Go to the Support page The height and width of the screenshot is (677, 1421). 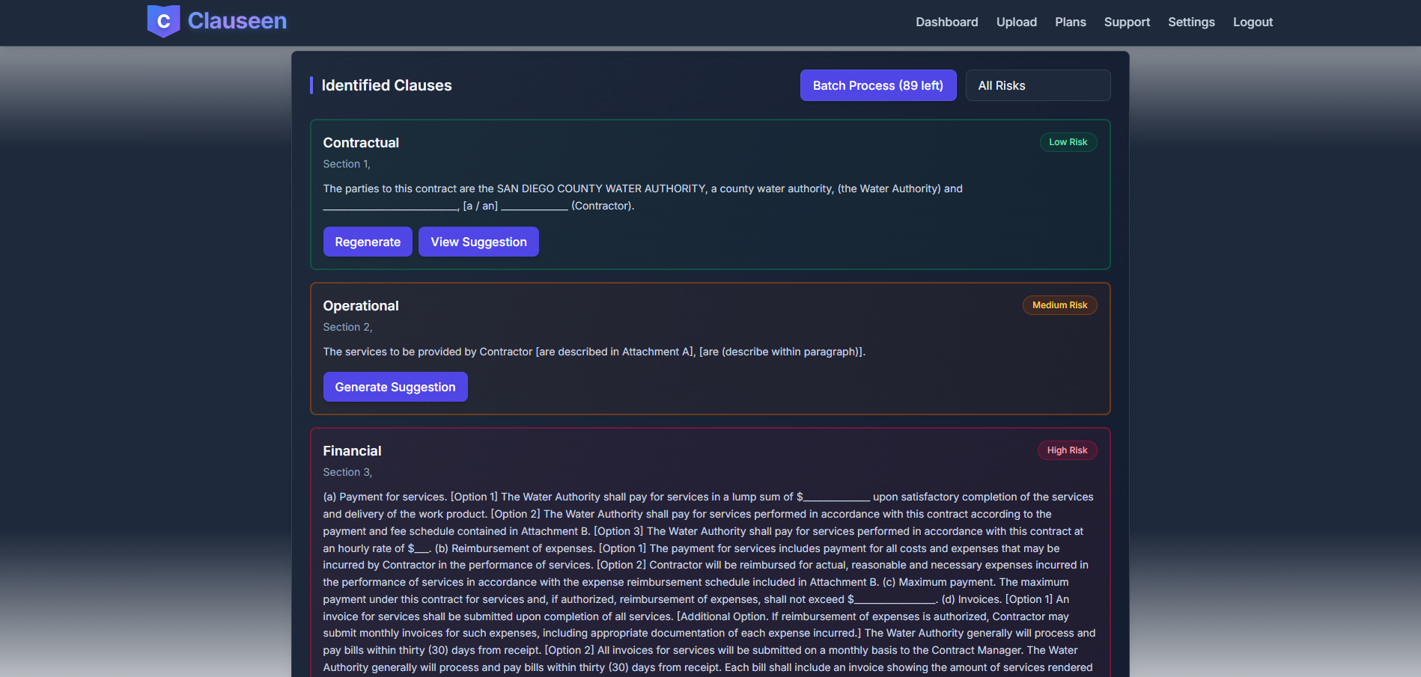point(1127,22)
